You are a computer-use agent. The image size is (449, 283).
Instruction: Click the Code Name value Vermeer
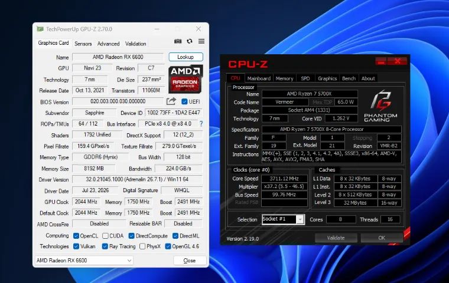click(285, 102)
